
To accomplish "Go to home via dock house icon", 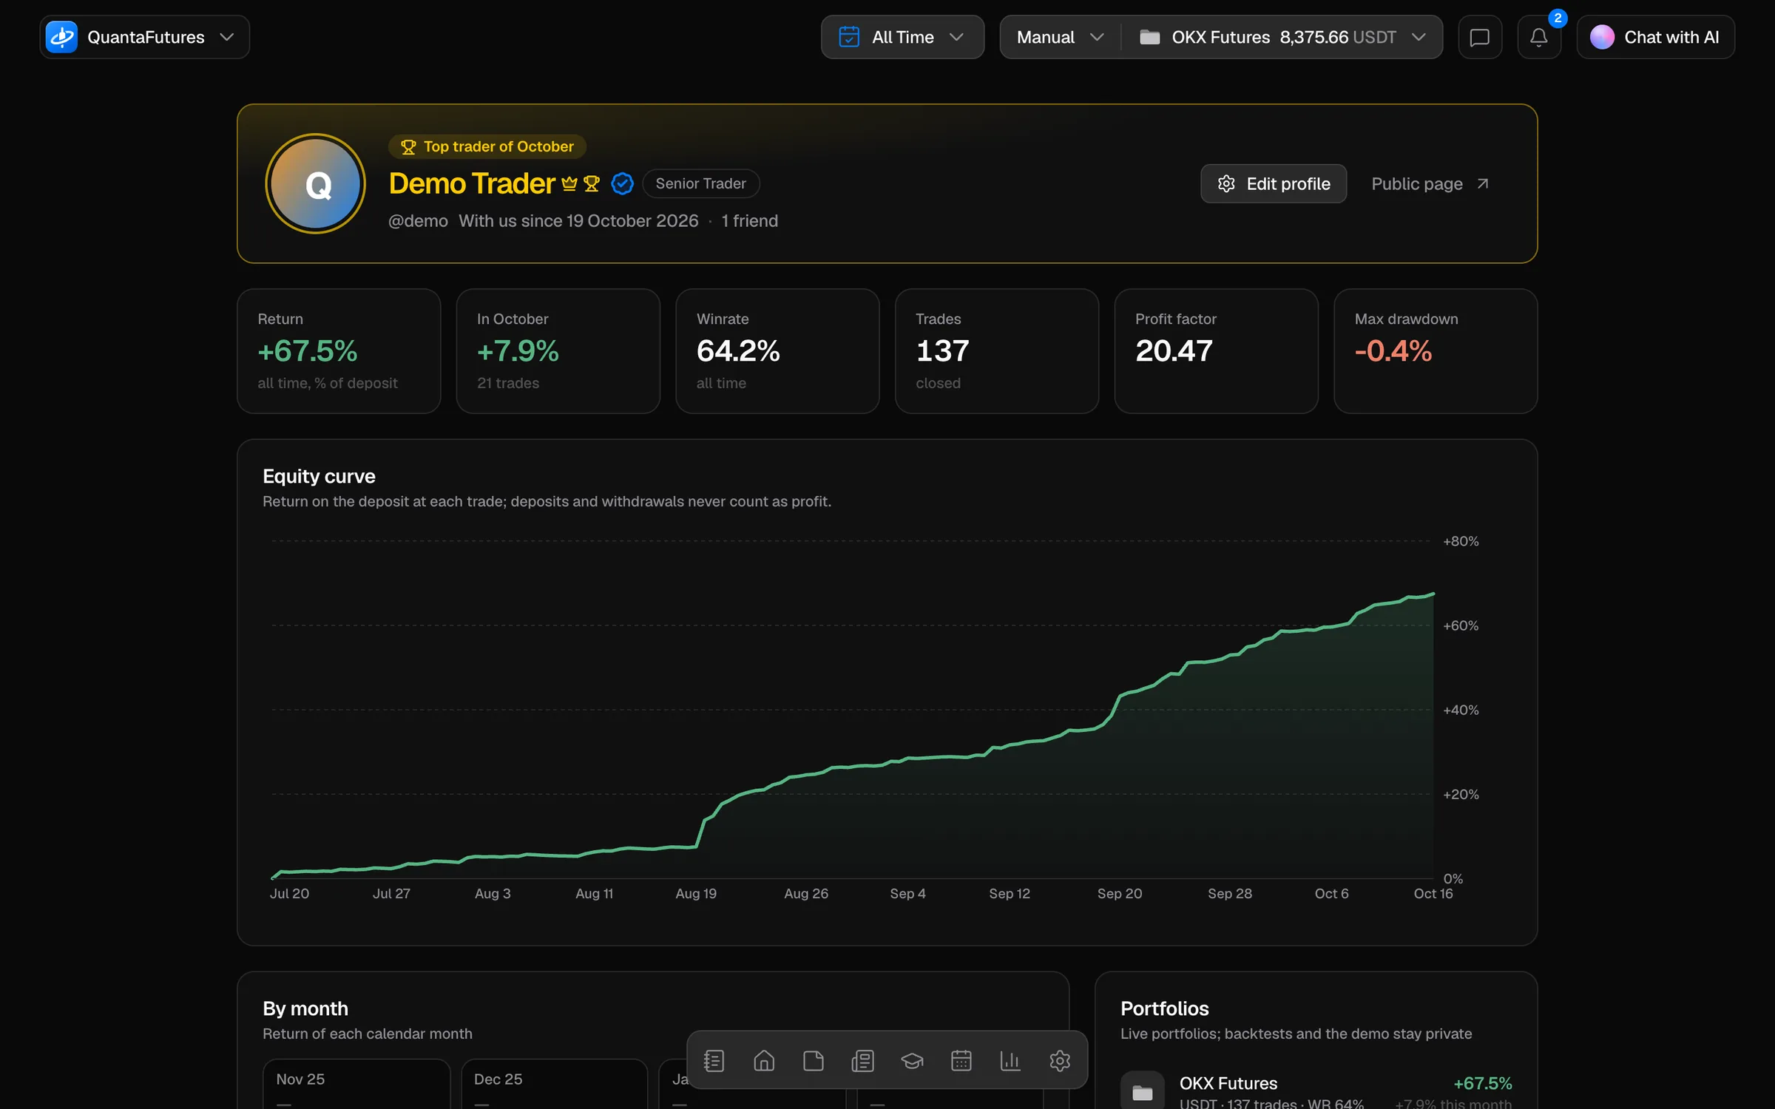I will pos(763,1060).
